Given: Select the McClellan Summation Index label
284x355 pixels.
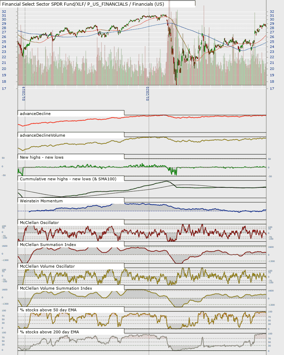Looking at the screenshot, I should point(48,245).
